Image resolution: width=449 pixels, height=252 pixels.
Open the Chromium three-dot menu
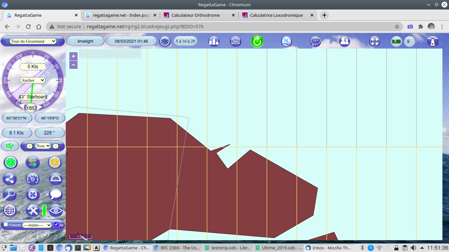pos(442,27)
